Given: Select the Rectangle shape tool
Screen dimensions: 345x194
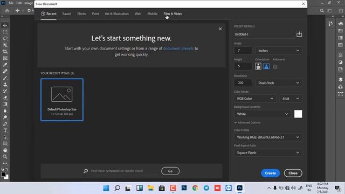Looking at the screenshot, I should [x=5, y=144].
